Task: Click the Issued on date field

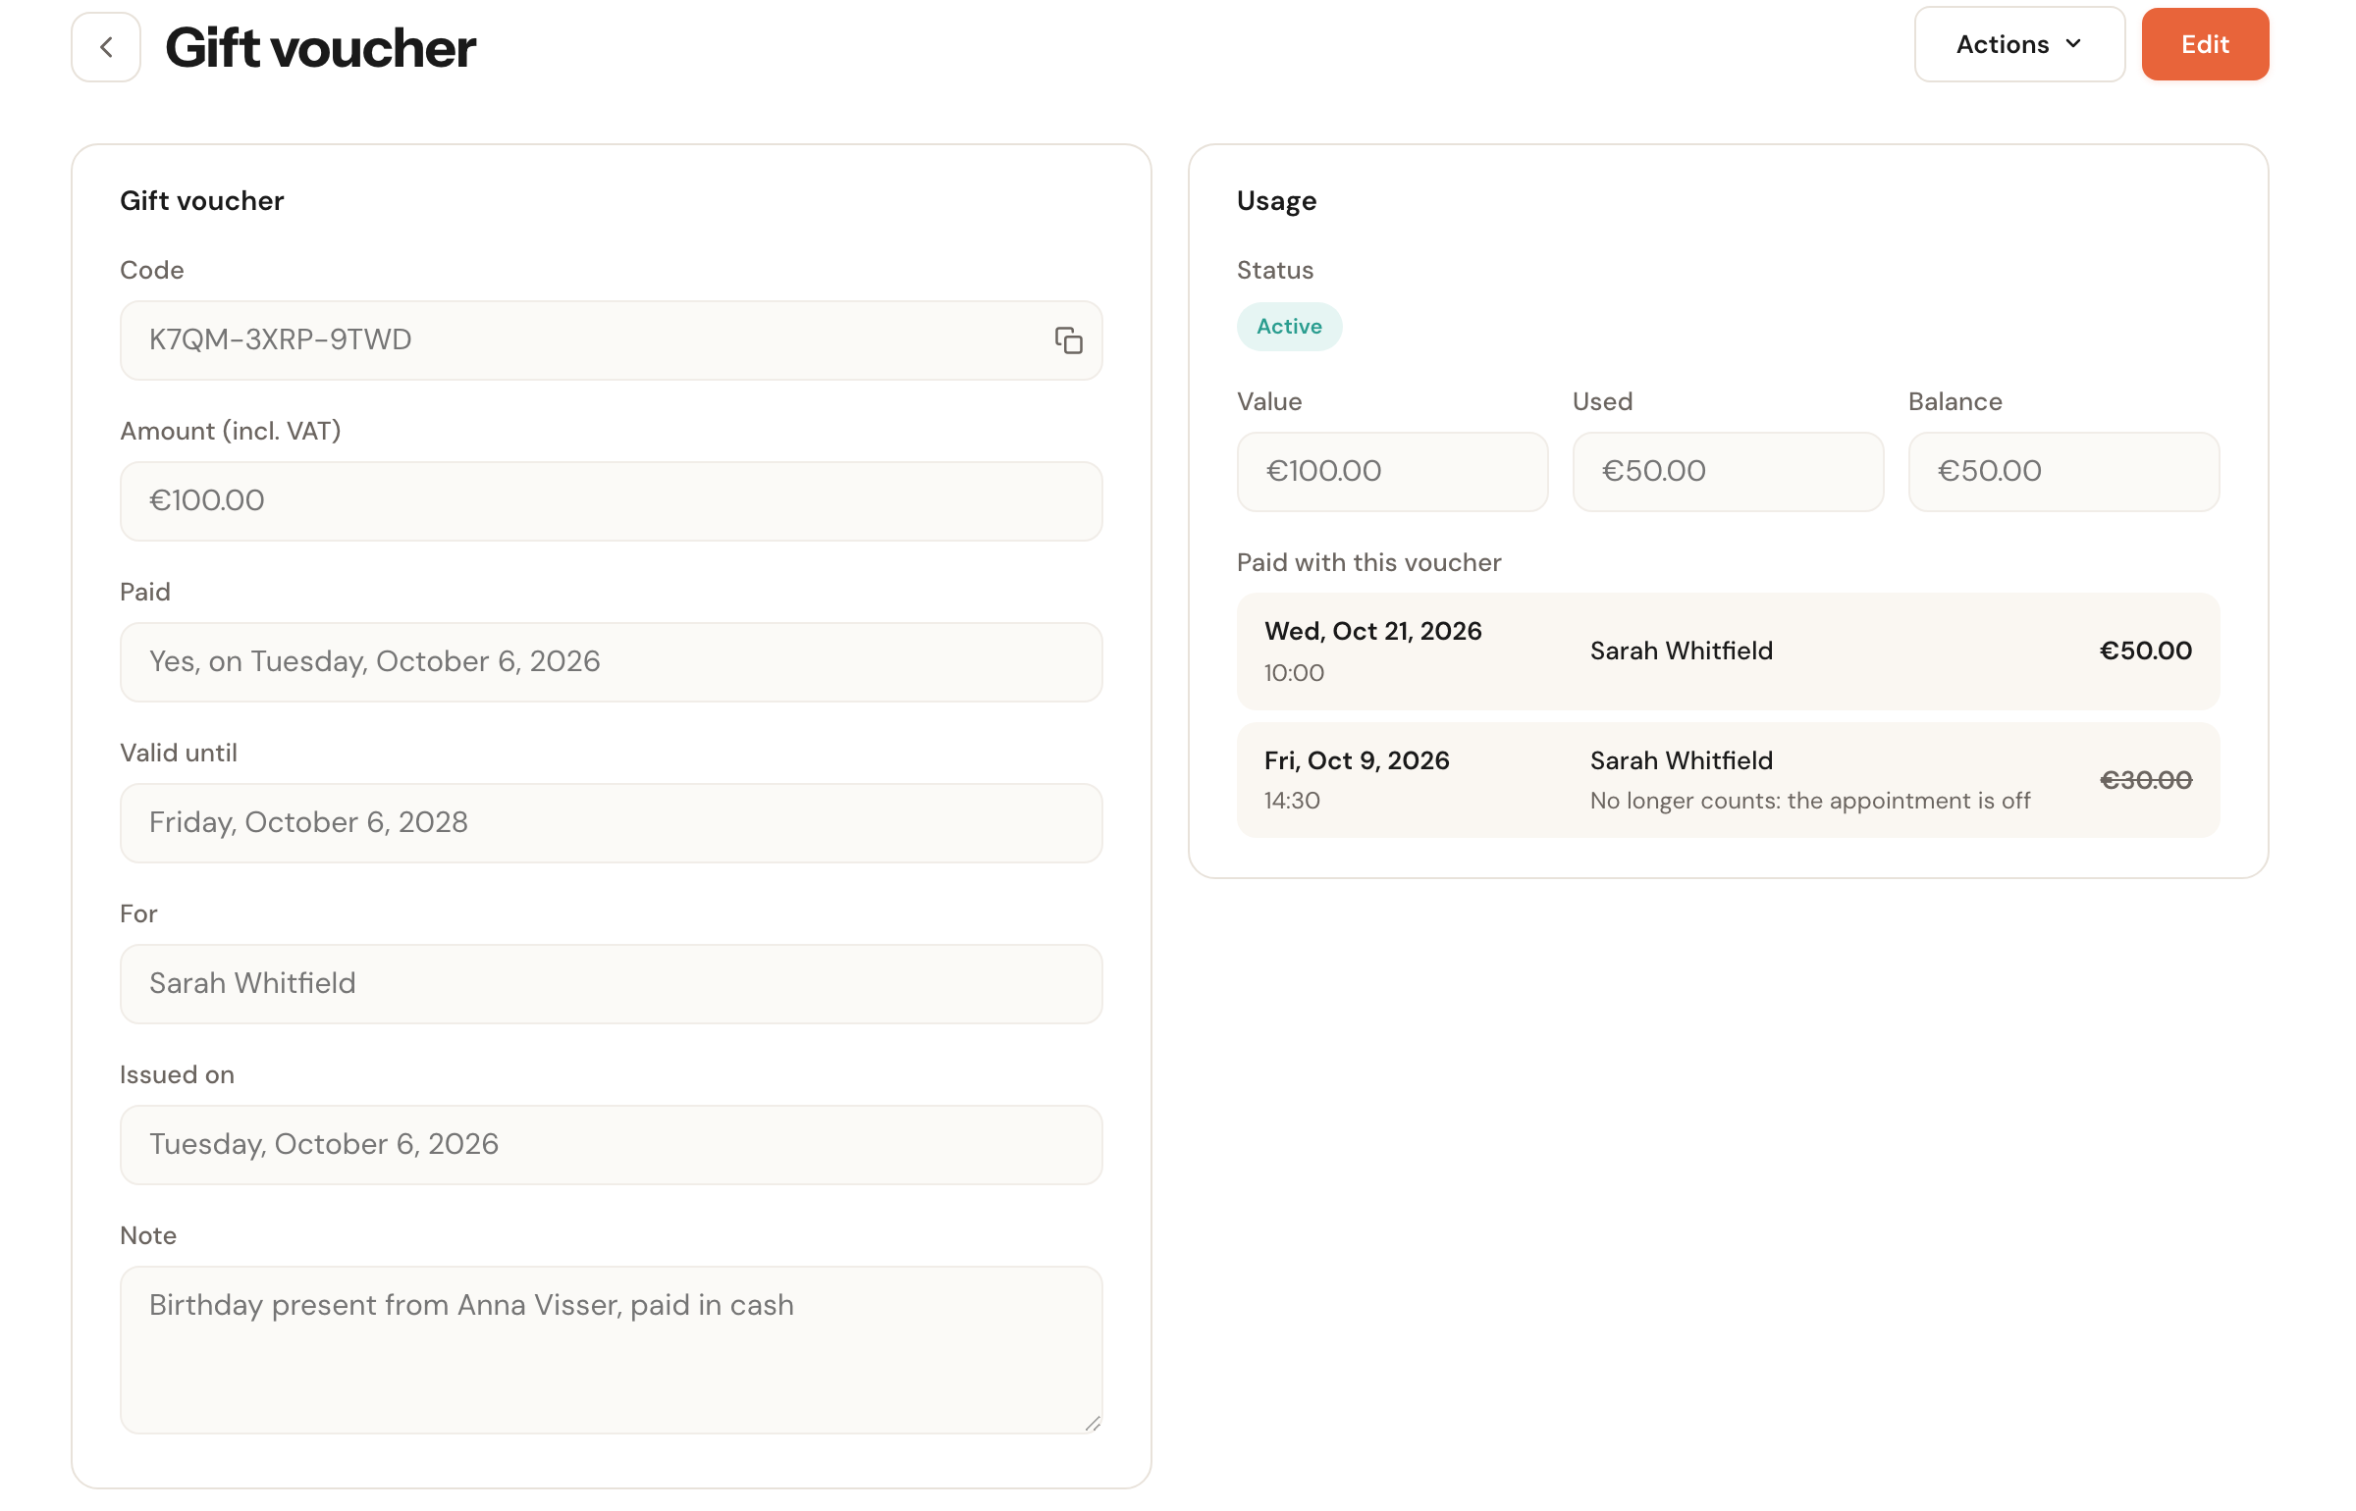Action: [611, 1145]
